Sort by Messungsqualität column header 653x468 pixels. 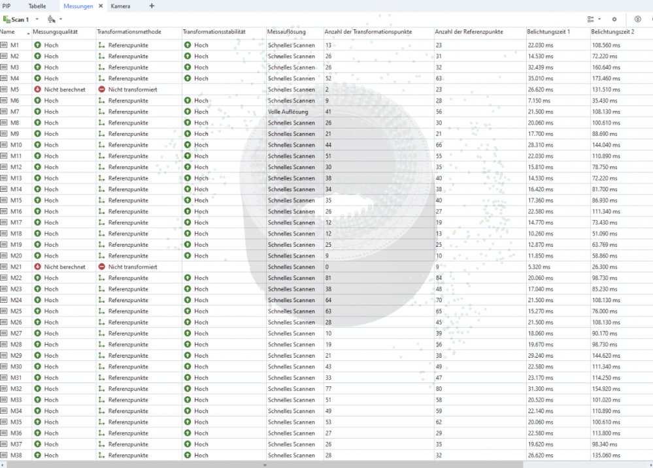(63, 31)
